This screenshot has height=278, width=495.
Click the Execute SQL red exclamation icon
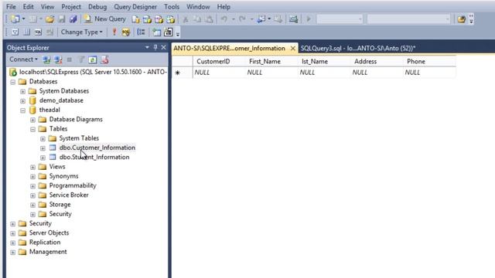[114, 32]
